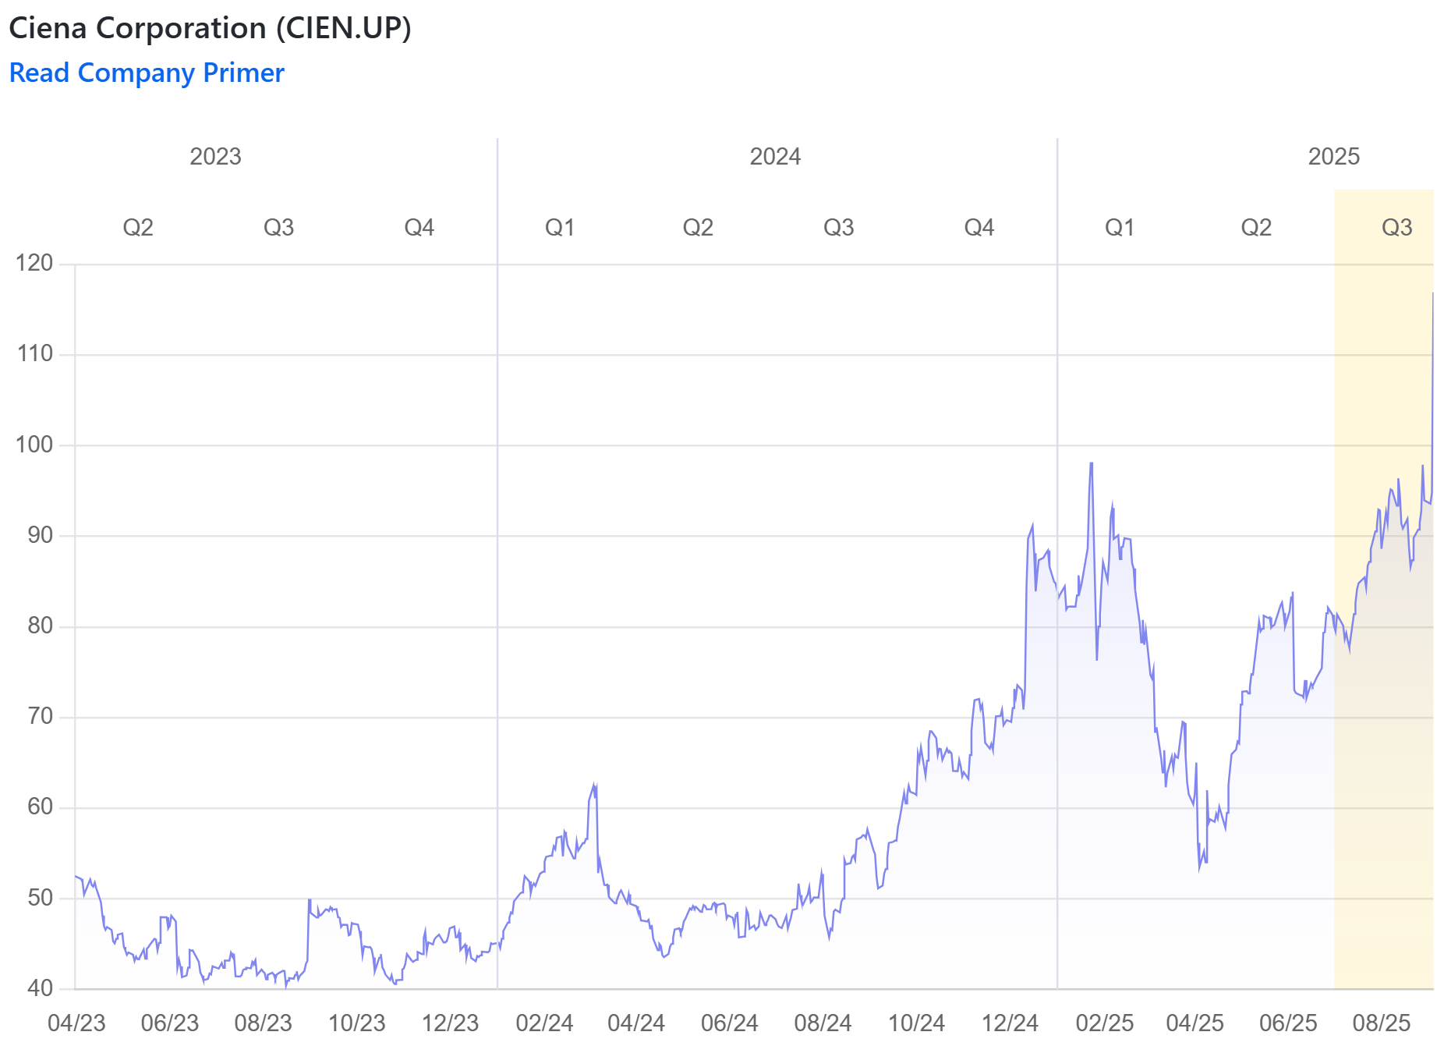Click the 2023 Q2 quarter label
Screen dimensions: 1444x1046
pos(138,228)
